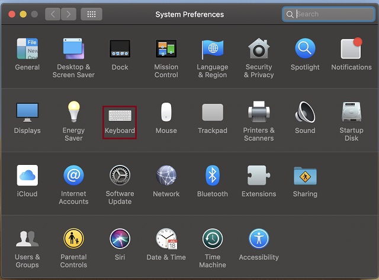Open Siri preferences
Screen dimensions: 379x280
coord(120,244)
